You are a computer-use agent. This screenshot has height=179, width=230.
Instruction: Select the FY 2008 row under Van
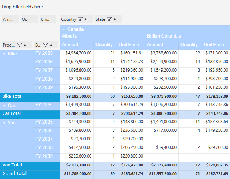(47, 149)
